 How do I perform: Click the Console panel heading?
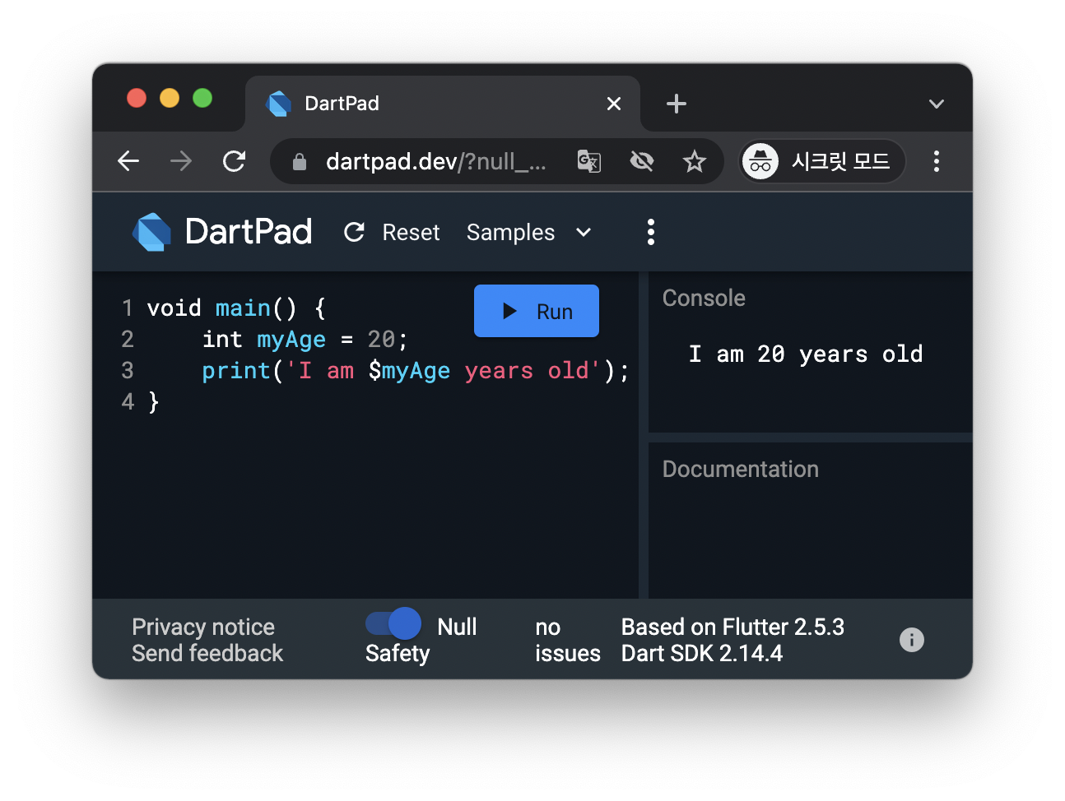point(704,298)
